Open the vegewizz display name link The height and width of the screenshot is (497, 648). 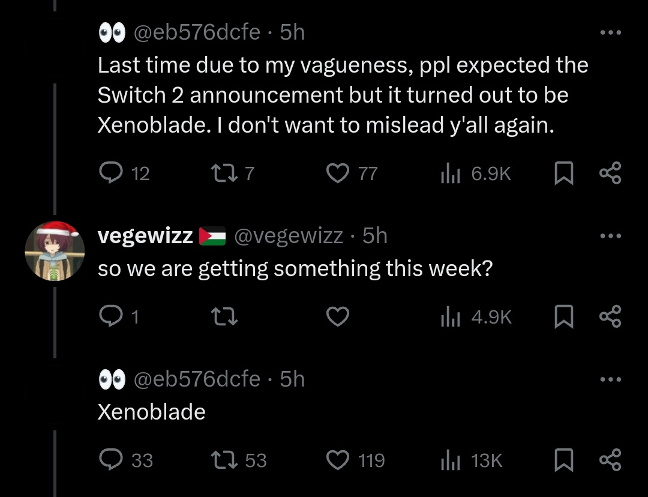tap(145, 236)
